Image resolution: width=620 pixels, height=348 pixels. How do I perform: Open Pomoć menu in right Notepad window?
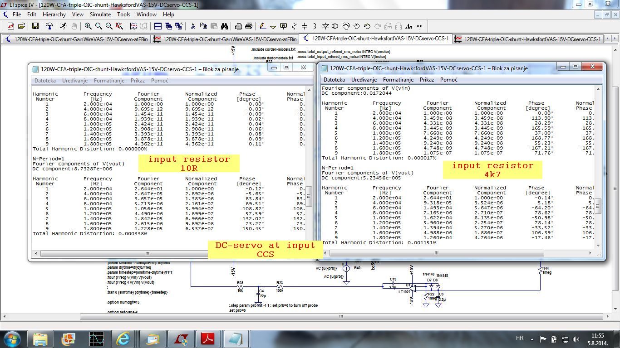(x=449, y=80)
